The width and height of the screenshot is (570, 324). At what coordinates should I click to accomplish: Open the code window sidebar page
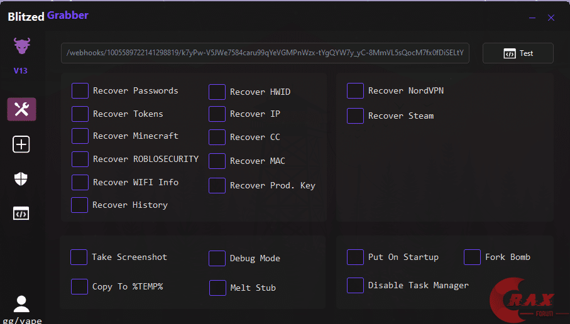click(21, 213)
